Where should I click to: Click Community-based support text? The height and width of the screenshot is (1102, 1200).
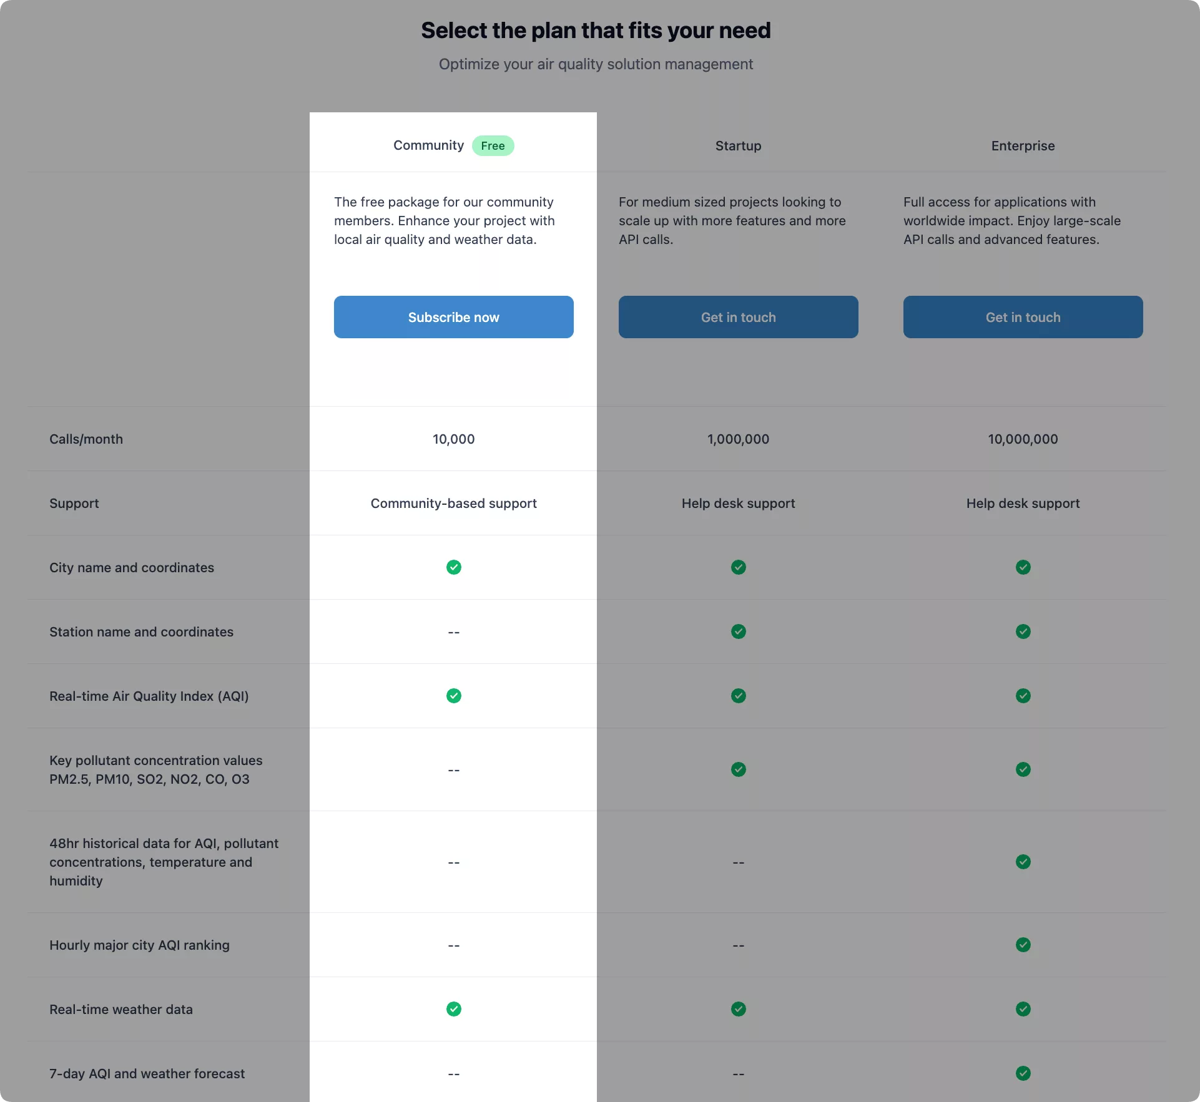tap(453, 503)
